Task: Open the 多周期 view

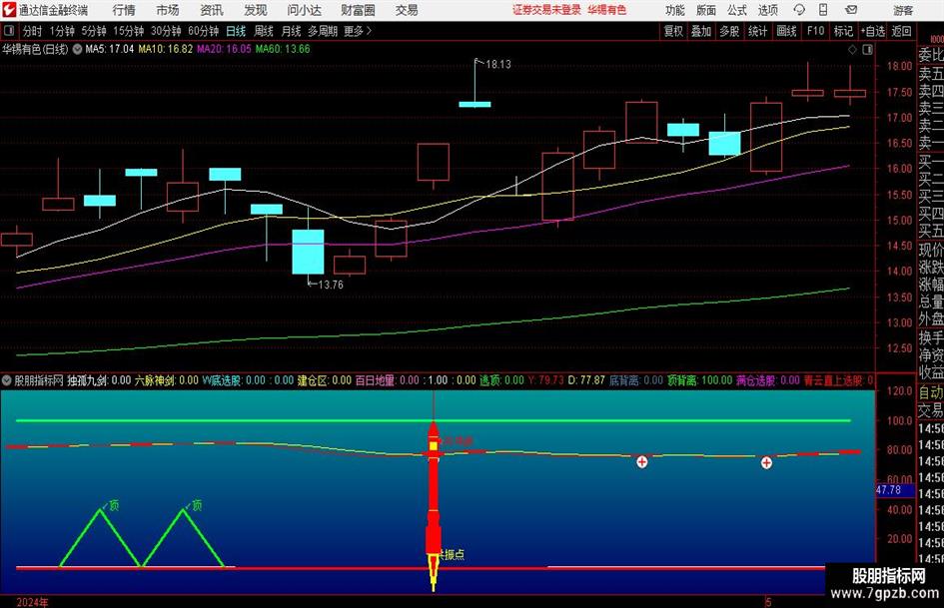Action: pos(323,31)
